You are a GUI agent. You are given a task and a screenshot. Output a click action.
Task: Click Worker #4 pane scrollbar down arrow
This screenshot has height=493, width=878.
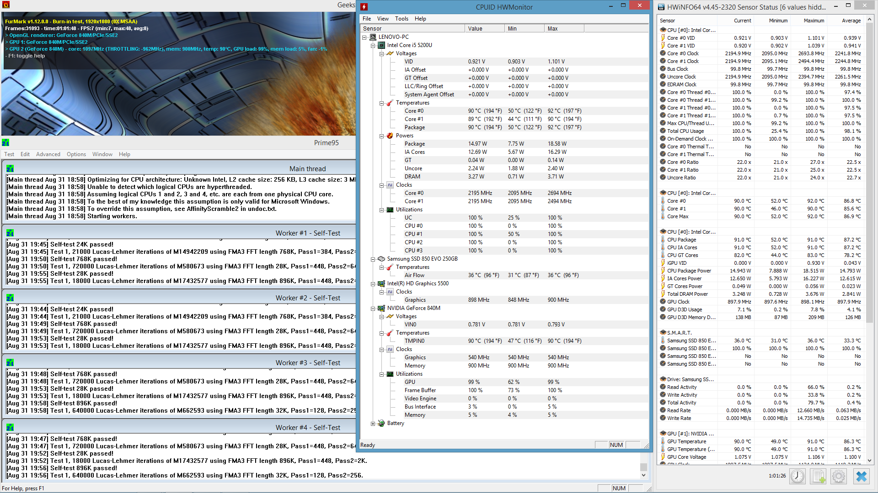[x=643, y=475]
